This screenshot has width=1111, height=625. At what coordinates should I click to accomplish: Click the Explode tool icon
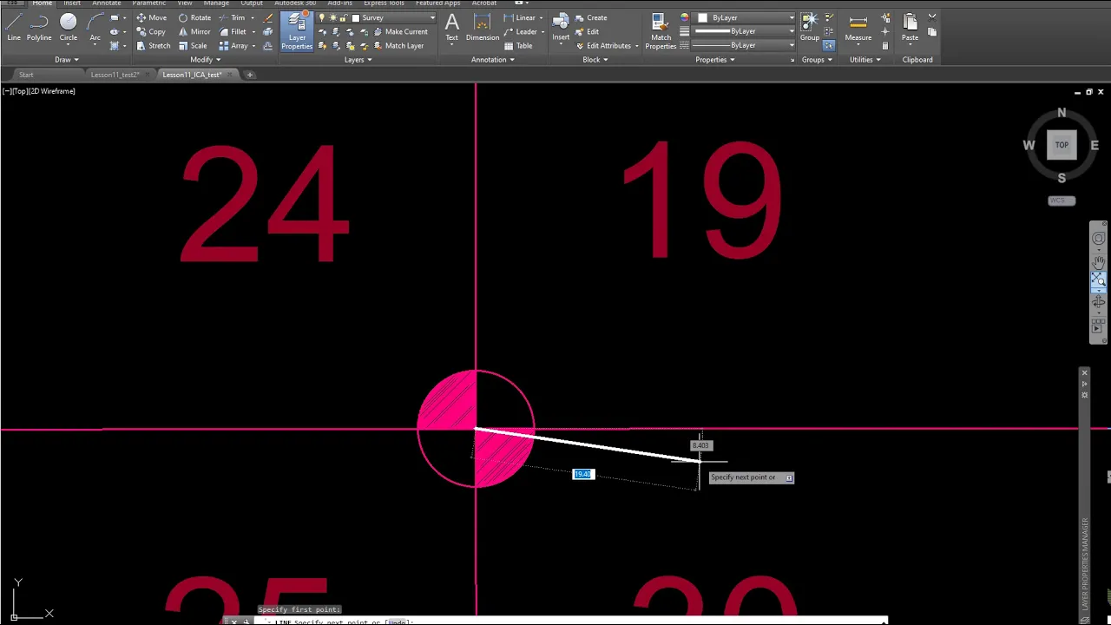coord(267,31)
